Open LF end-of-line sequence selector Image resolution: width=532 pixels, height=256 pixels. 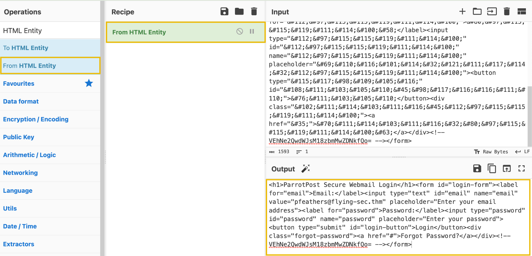tap(523, 152)
